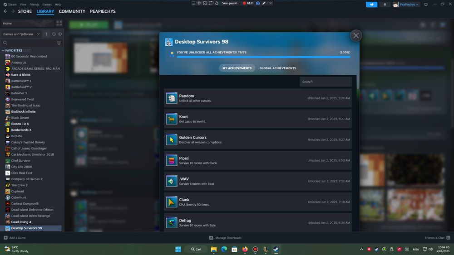Go back with the back arrow

point(5,11)
